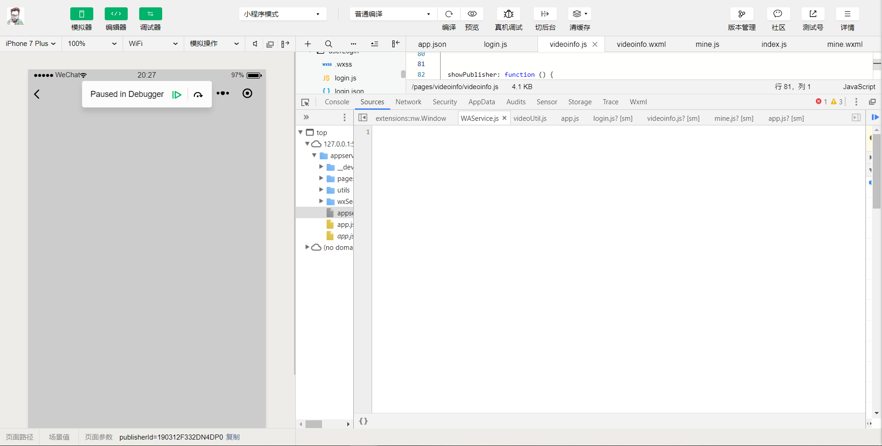Pretty print source with braces button
Viewport: 882px width, 446px height.
coord(363,421)
